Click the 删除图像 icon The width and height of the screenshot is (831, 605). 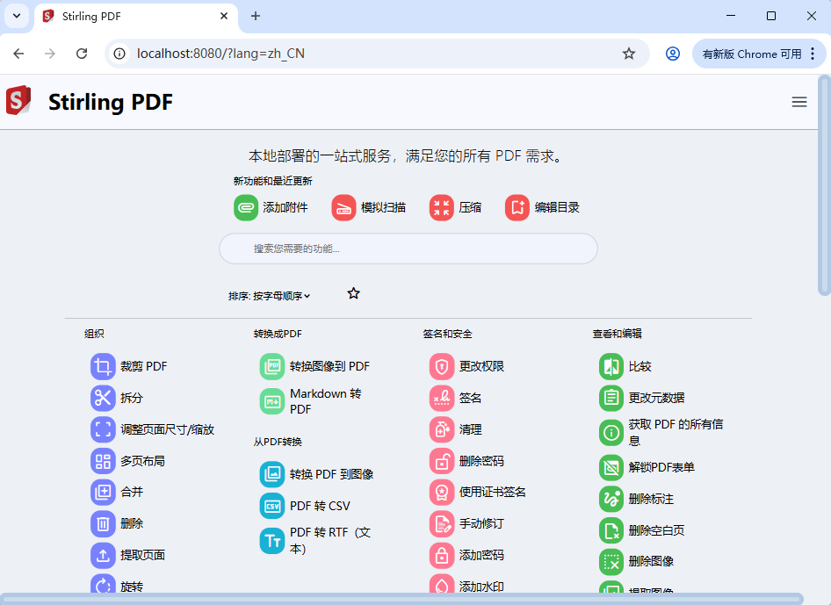point(611,562)
